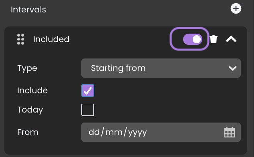
Task: Click the Included interval title
Action: [x=51, y=39]
